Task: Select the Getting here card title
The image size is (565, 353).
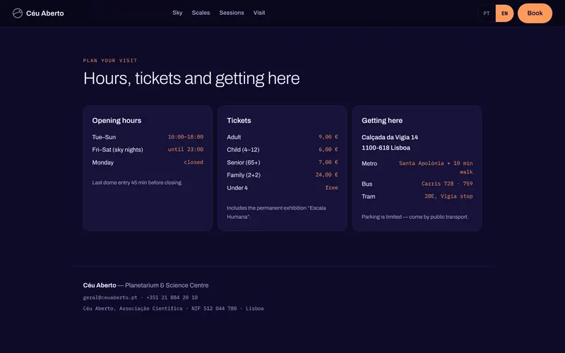Action: [x=382, y=121]
